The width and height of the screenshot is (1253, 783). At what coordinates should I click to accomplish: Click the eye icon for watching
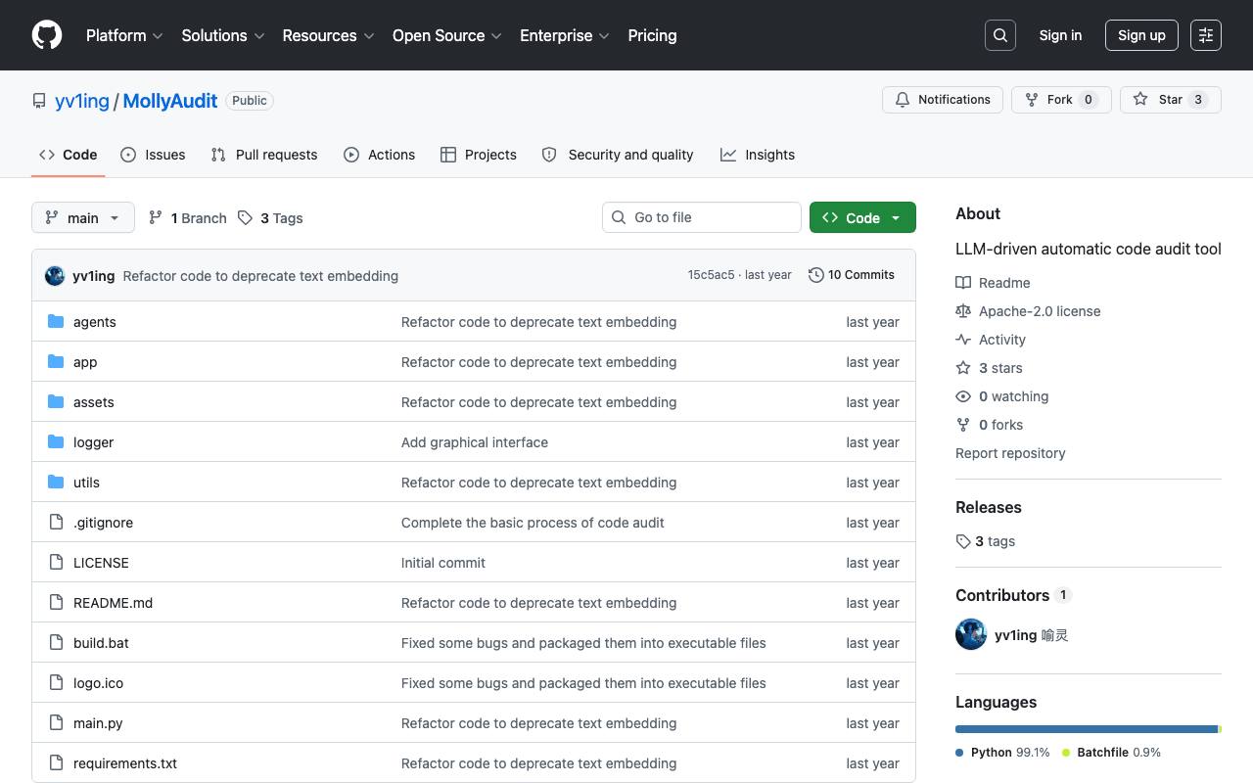[963, 396]
